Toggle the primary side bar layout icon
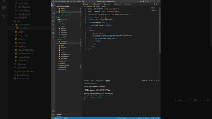 tap(141, 1)
